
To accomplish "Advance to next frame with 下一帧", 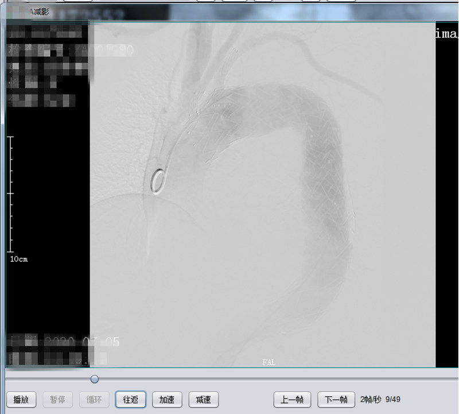I will [336, 400].
